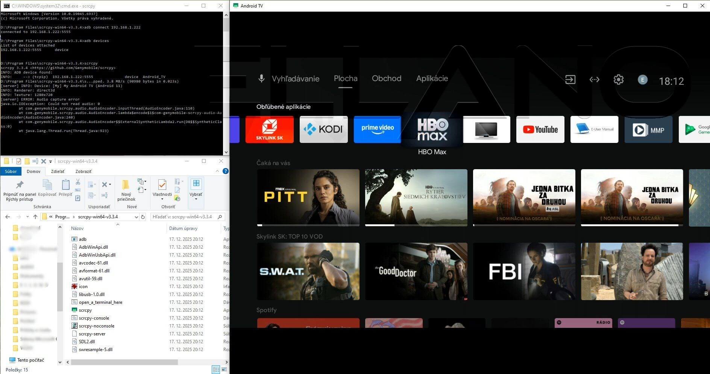Click the Nový priečinok button

[126, 191]
